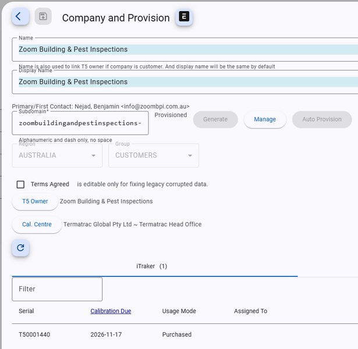
Task: Click the Primary/First Contact email text
Action: coord(155,106)
